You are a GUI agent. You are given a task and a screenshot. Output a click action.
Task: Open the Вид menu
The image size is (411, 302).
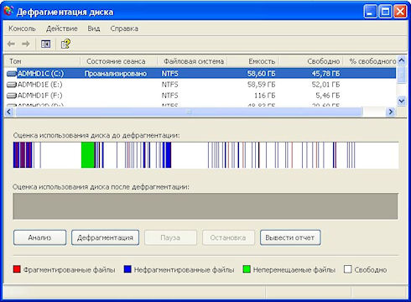point(94,29)
